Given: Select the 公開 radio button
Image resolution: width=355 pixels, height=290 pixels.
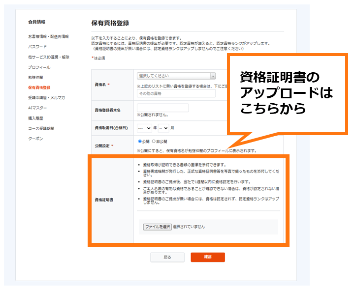Looking at the screenshot, I should click(140, 141).
